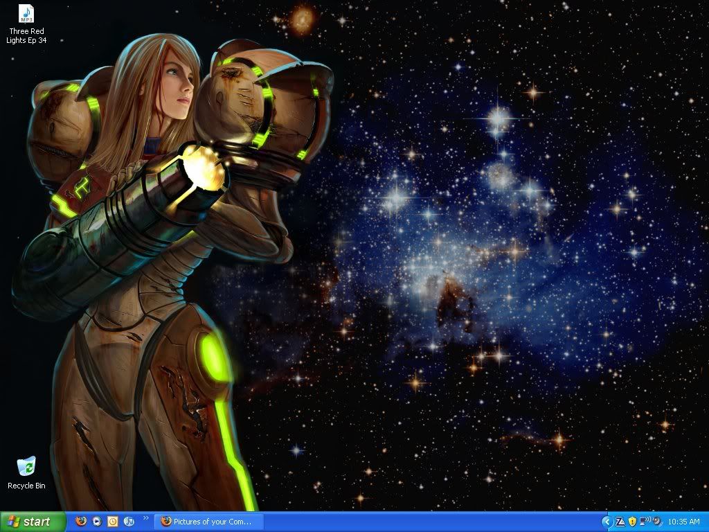
Task: Switch to 'Pictures of your Com...' taskbar window
Action: (x=209, y=522)
